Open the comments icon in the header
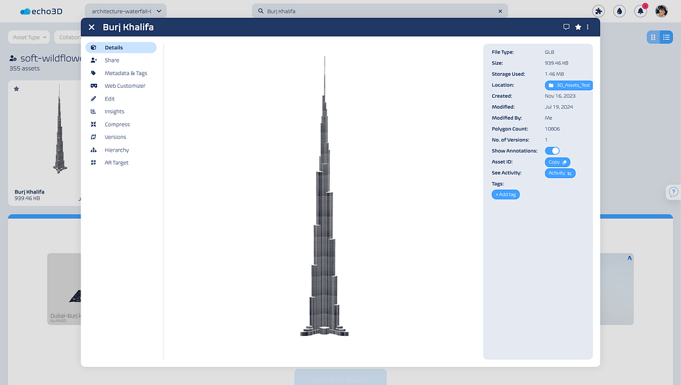This screenshot has width=681, height=385. tap(566, 27)
